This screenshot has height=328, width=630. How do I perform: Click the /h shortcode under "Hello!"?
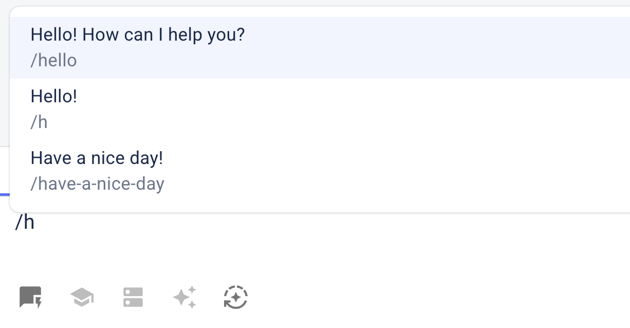click(x=39, y=122)
